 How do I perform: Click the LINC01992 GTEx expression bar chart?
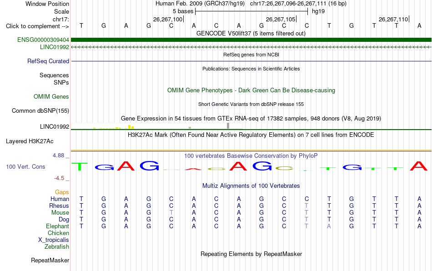(157, 126)
